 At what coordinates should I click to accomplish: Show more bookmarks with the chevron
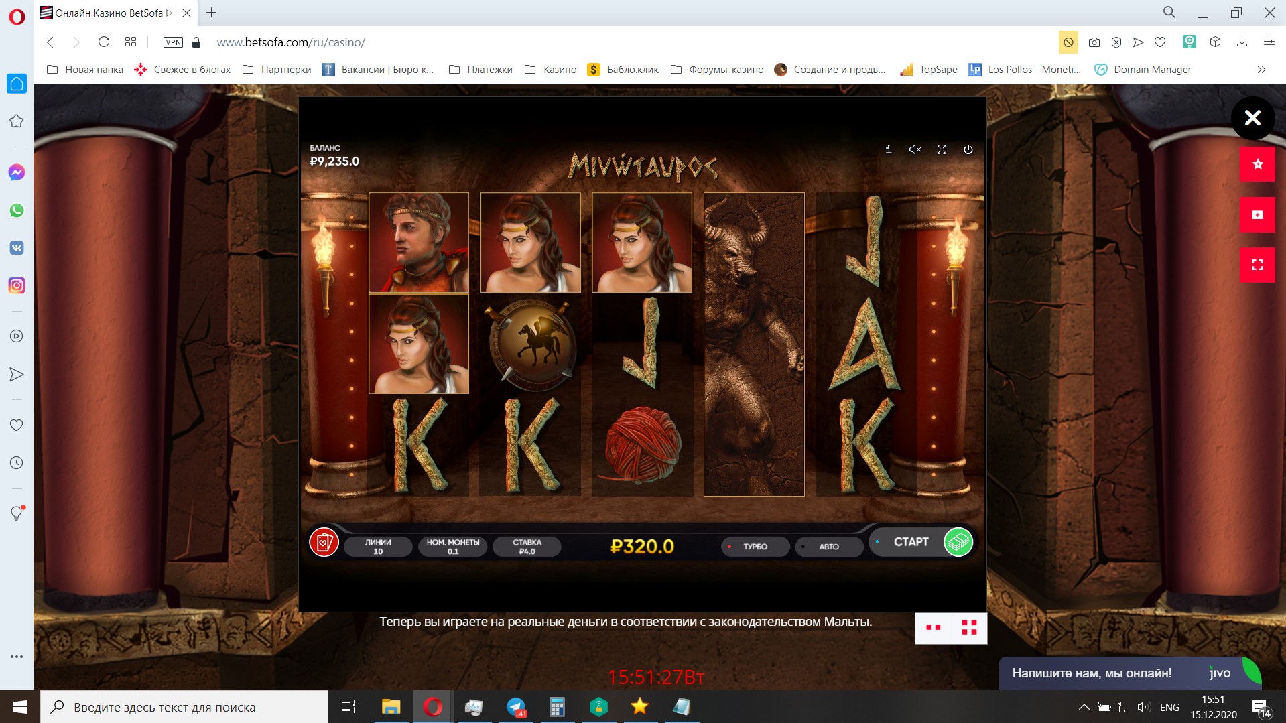[1261, 70]
